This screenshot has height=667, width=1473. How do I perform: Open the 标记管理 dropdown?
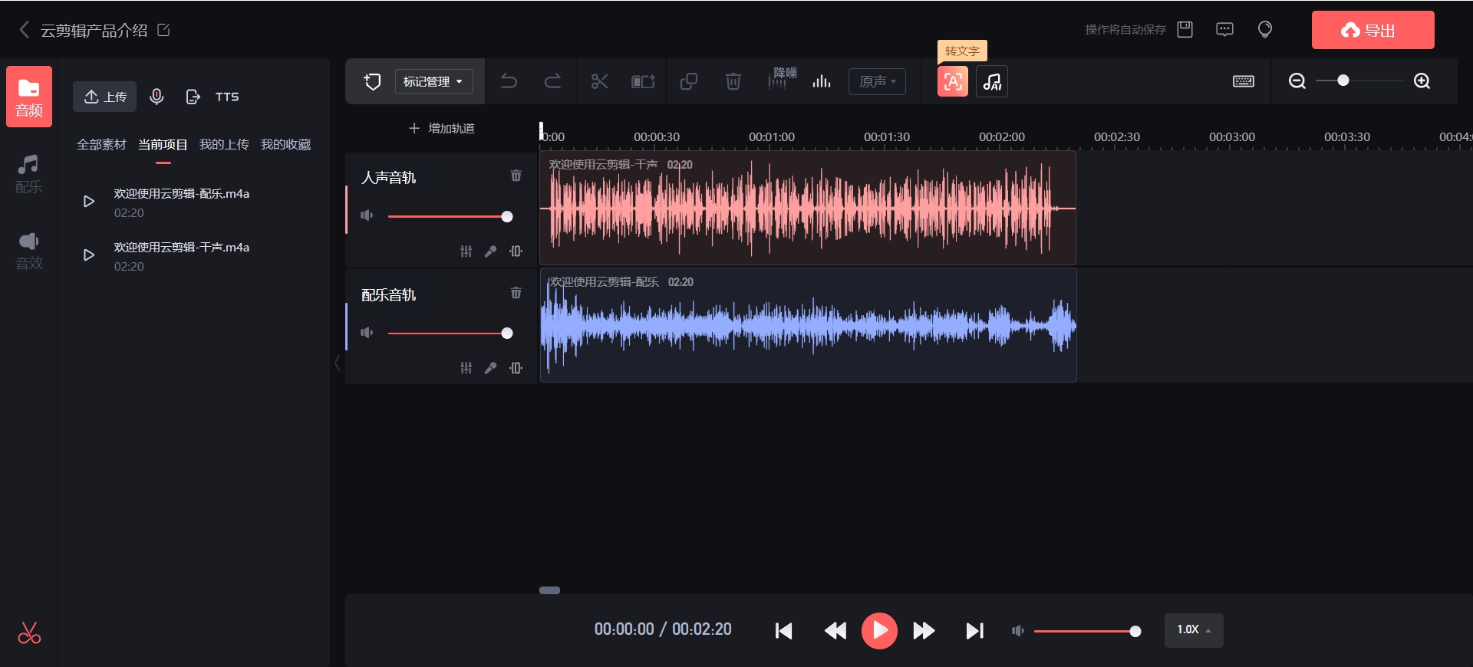[433, 81]
